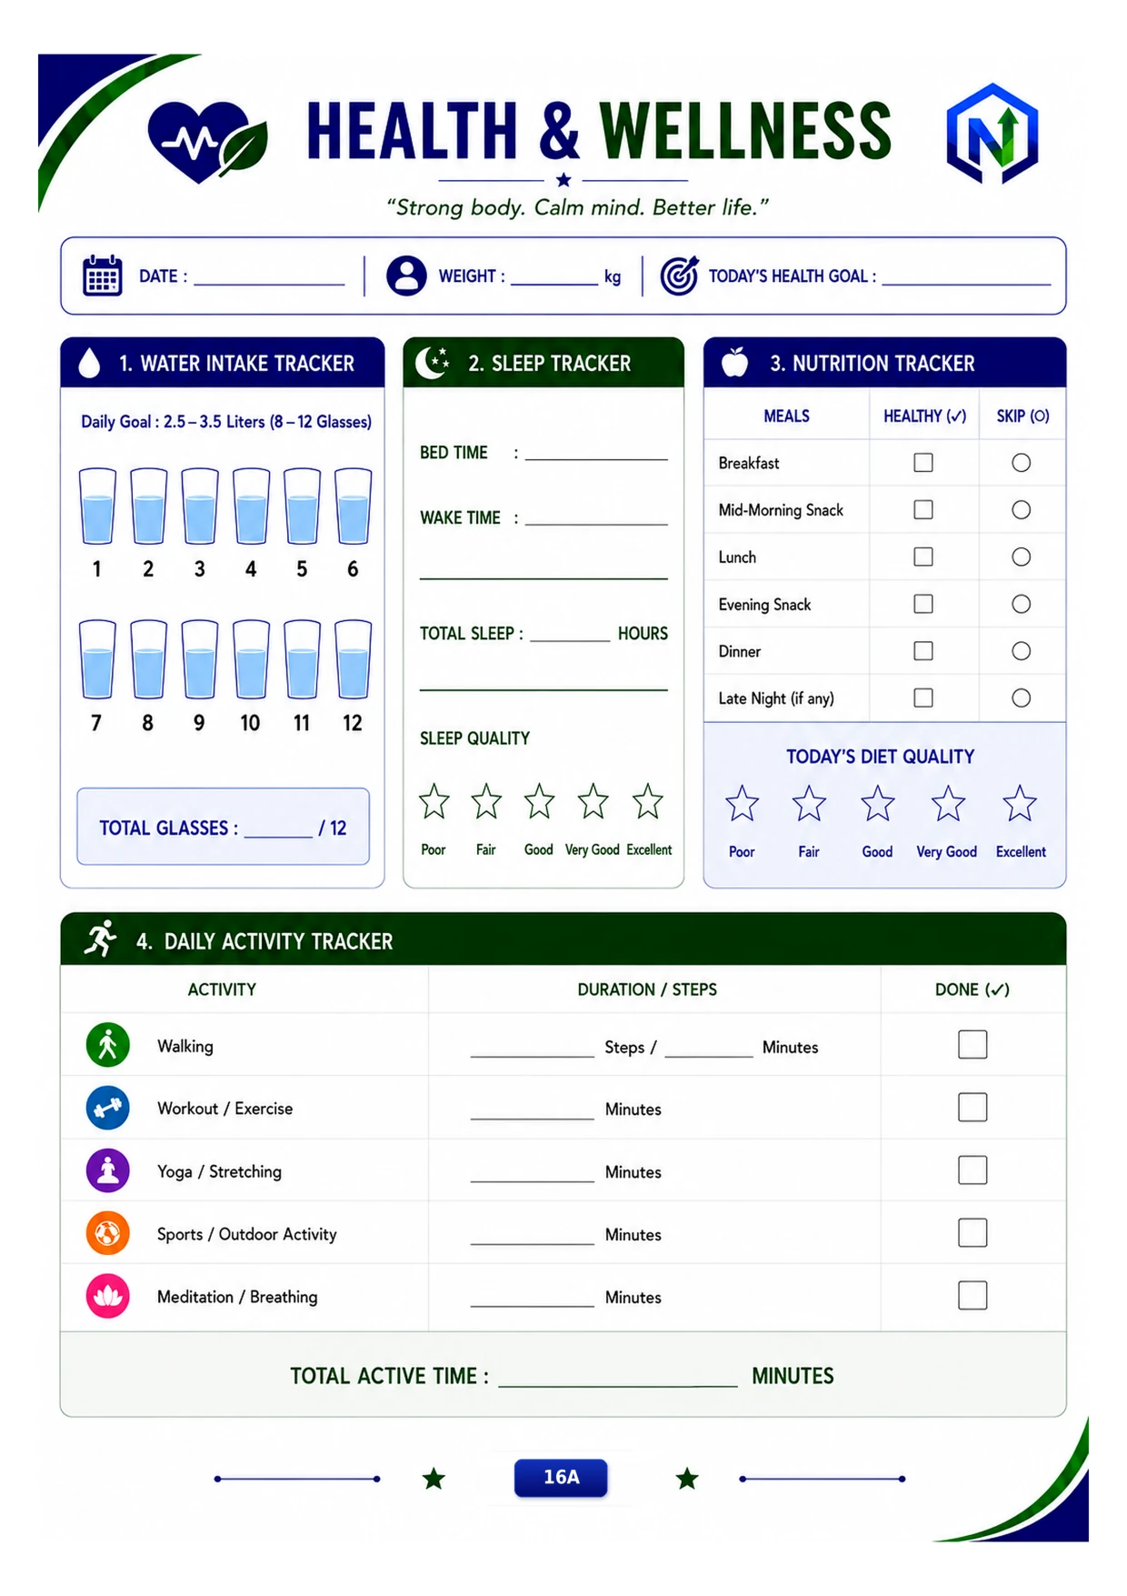
Task: Select the Skip circle for Dinner
Action: click(x=1022, y=651)
